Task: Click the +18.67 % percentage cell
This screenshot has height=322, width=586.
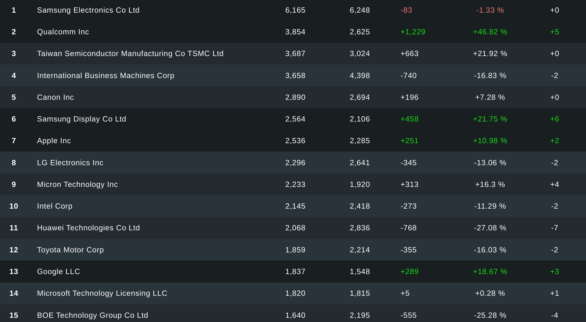Action: [x=490, y=271]
